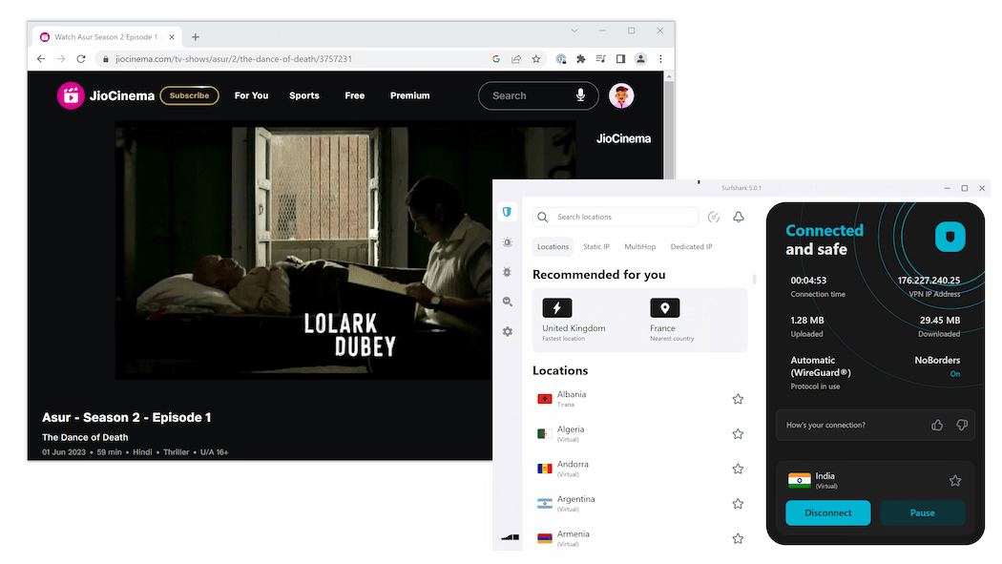The image size is (1002, 564).
Task: Open Chrome extensions puzzle icon
Action: tap(581, 59)
